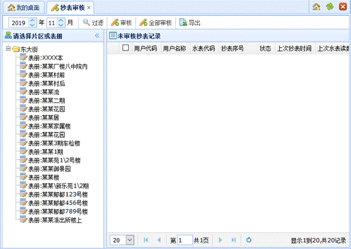
Task: Click the 审核 audit button
Action: [122, 23]
